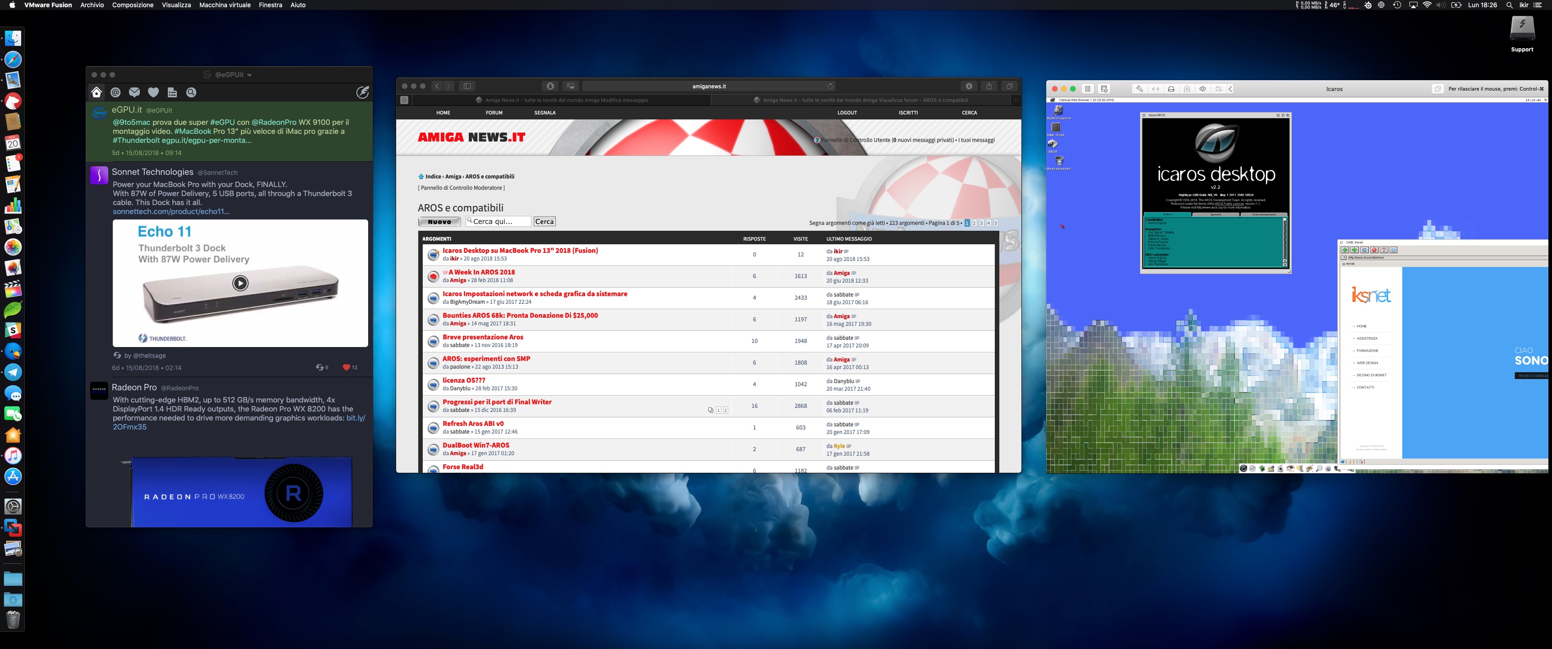Click the 'Cerca qui...' forum search field
Screen dimensions: 1552x649
tap(499, 222)
